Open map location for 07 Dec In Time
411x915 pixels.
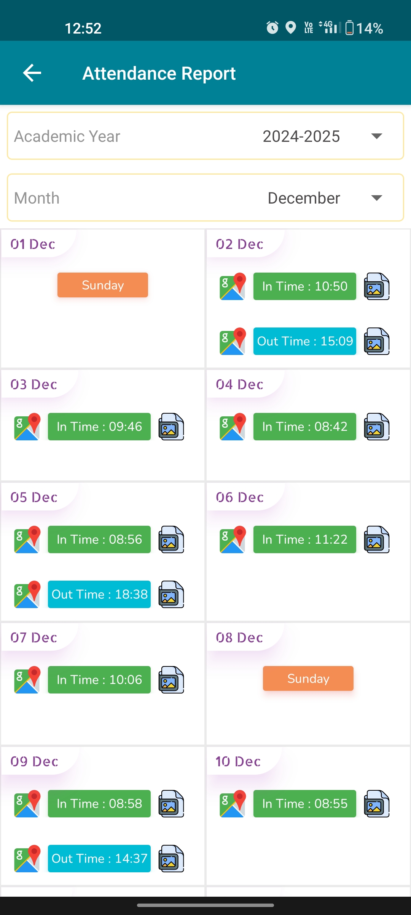pos(27,680)
